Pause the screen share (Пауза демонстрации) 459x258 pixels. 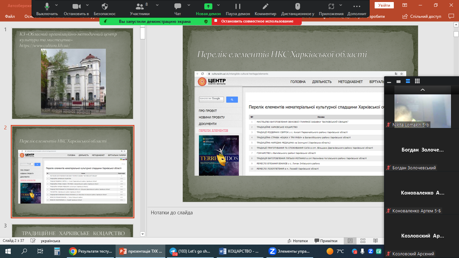[238, 9]
